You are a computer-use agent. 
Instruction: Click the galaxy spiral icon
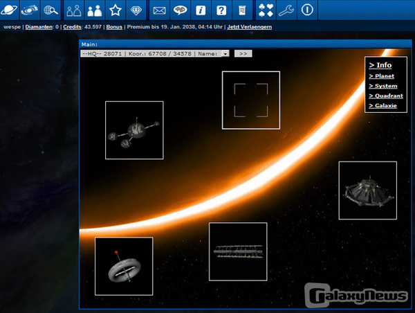click(x=30, y=10)
